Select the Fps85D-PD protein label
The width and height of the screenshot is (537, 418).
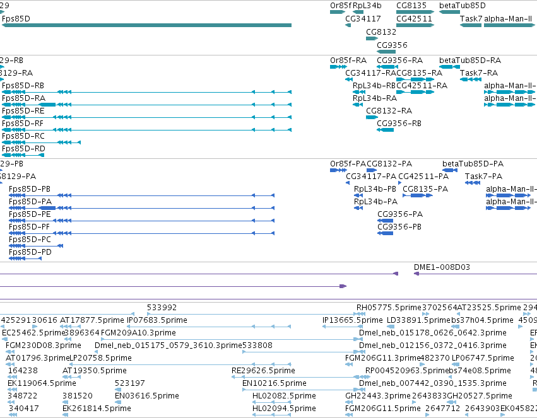(x=30, y=252)
